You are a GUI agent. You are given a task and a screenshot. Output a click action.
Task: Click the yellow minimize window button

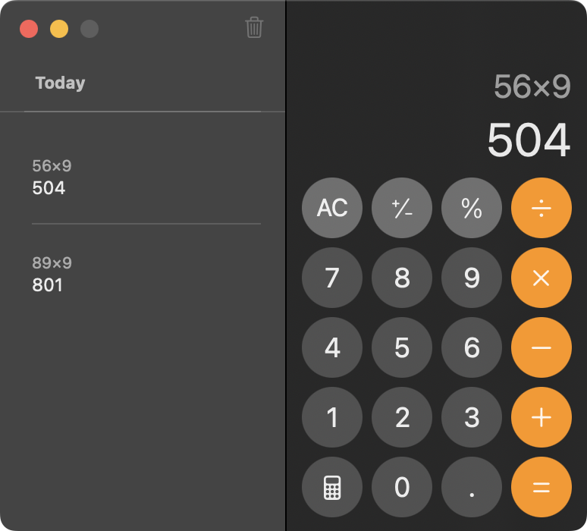(59, 30)
